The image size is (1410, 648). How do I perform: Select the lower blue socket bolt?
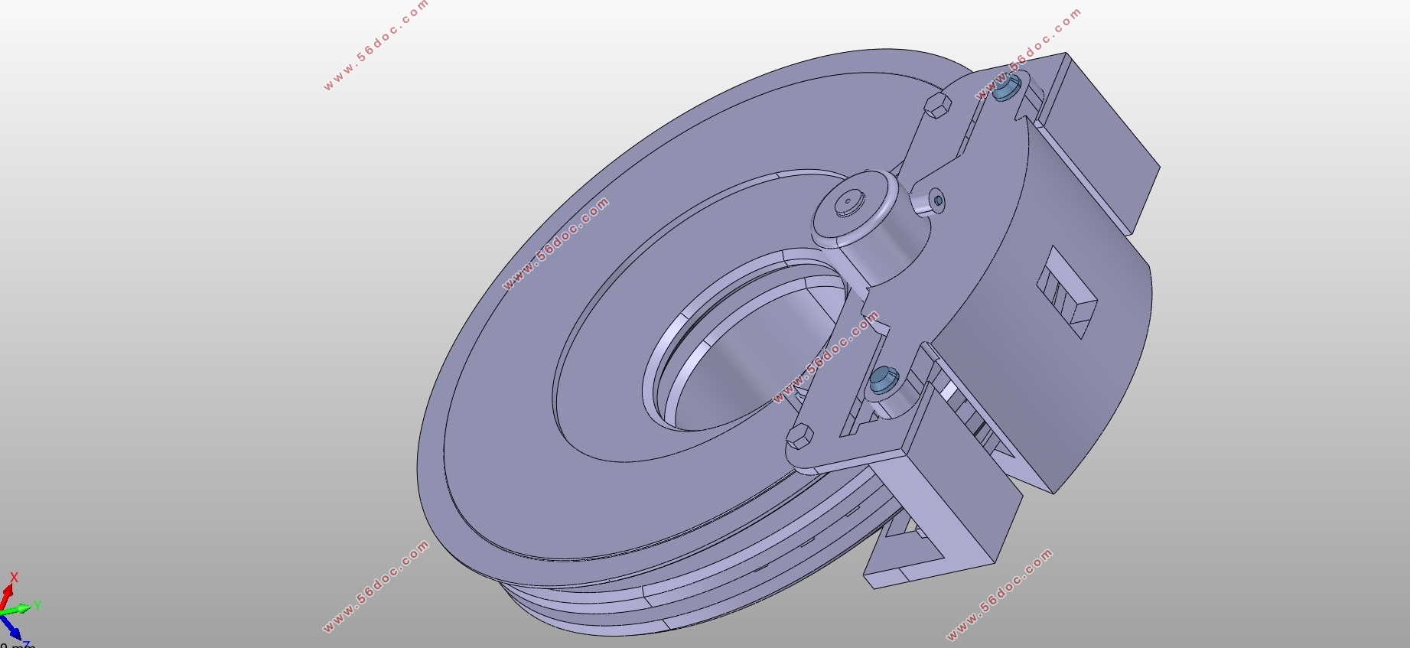[x=884, y=380]
